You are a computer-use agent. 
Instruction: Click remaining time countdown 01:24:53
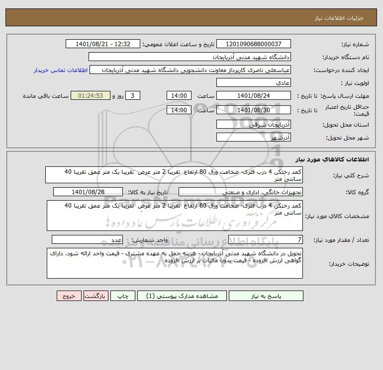tap(91, 96)
